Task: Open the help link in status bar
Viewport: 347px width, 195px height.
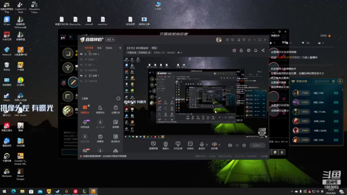Action: [x=104, y=156]
